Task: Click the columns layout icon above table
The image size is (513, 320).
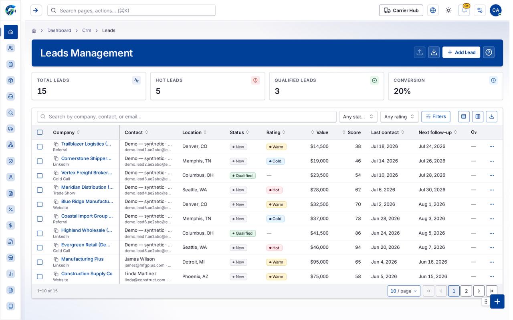Action: point(478,116)
